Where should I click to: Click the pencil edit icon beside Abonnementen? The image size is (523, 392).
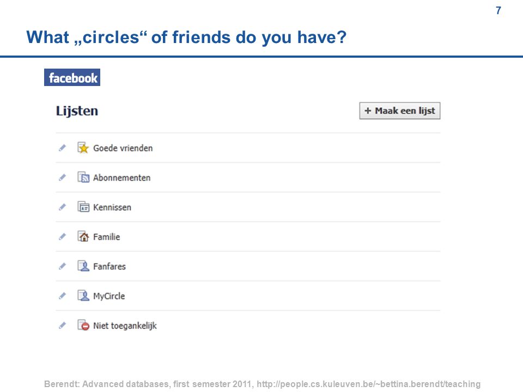62,177
